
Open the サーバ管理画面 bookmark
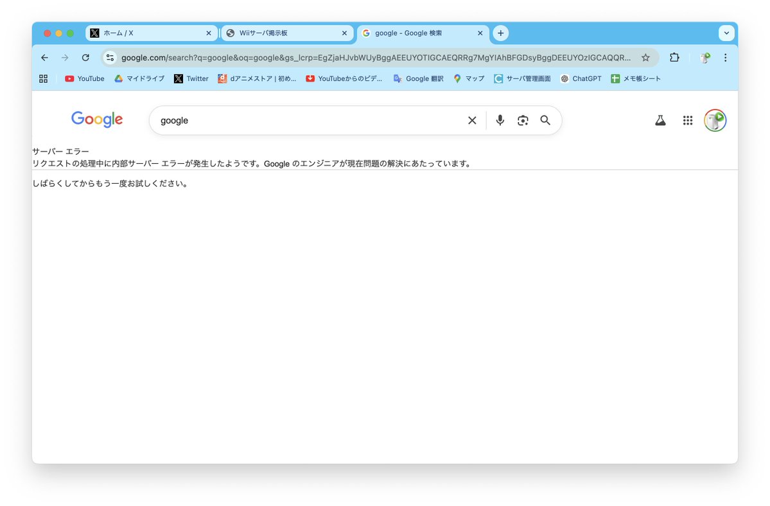(x=523, y=78)
